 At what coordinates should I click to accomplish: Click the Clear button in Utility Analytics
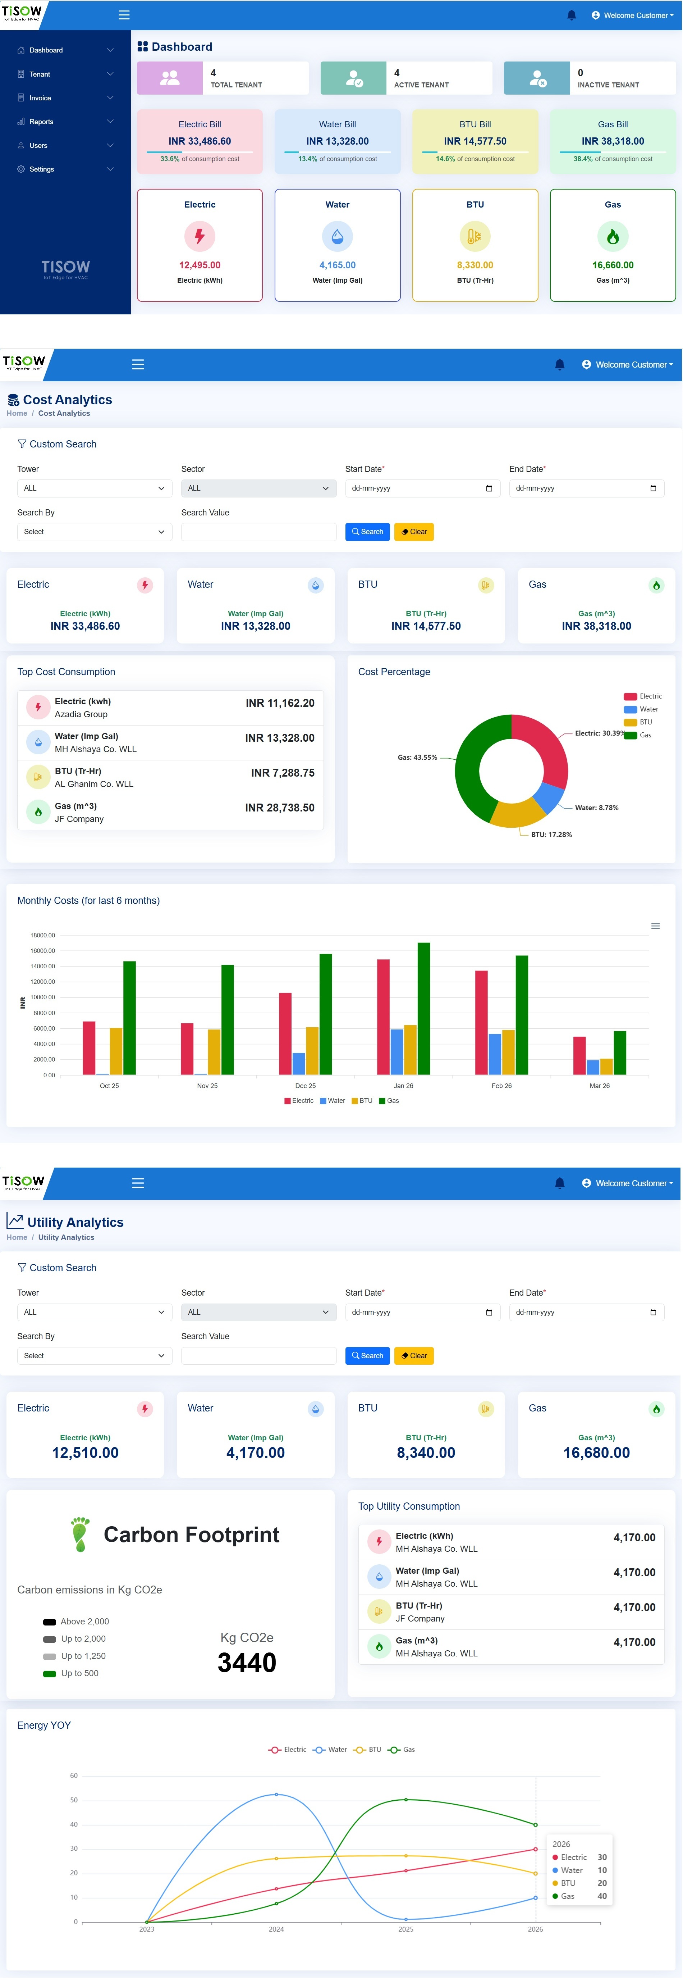pos(414,1355)
